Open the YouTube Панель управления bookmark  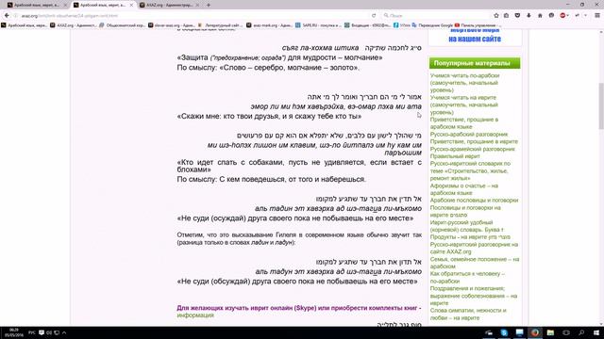(x=478, y=25)
